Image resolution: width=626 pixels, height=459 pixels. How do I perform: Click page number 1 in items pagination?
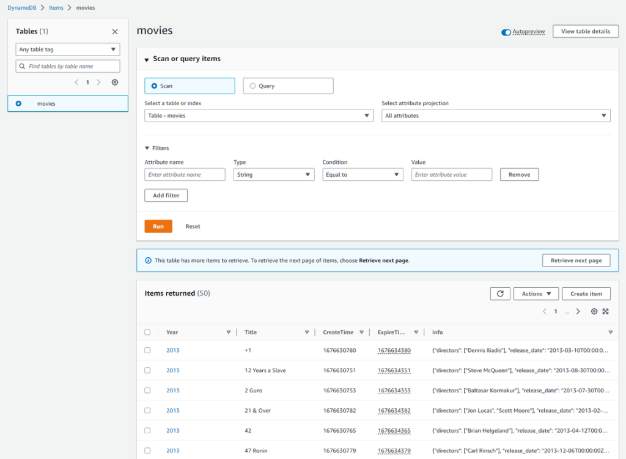click(555, 311)
